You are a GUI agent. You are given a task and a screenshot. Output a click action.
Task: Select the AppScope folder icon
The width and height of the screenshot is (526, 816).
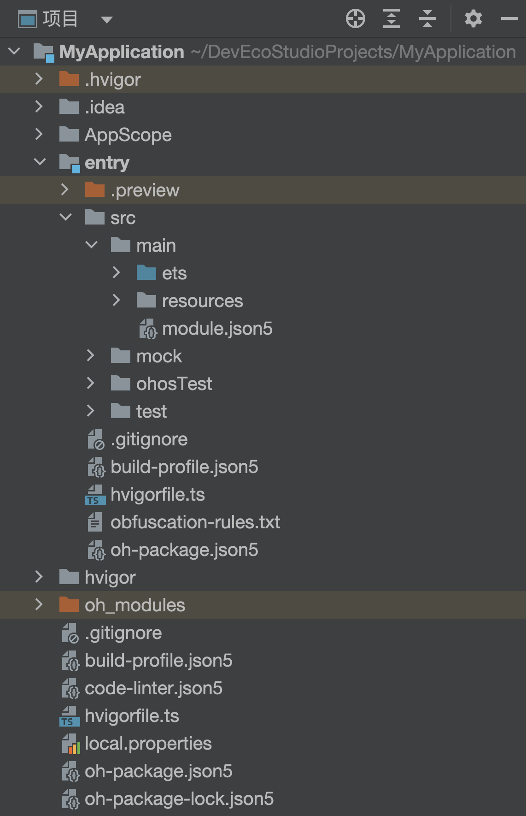69,134
